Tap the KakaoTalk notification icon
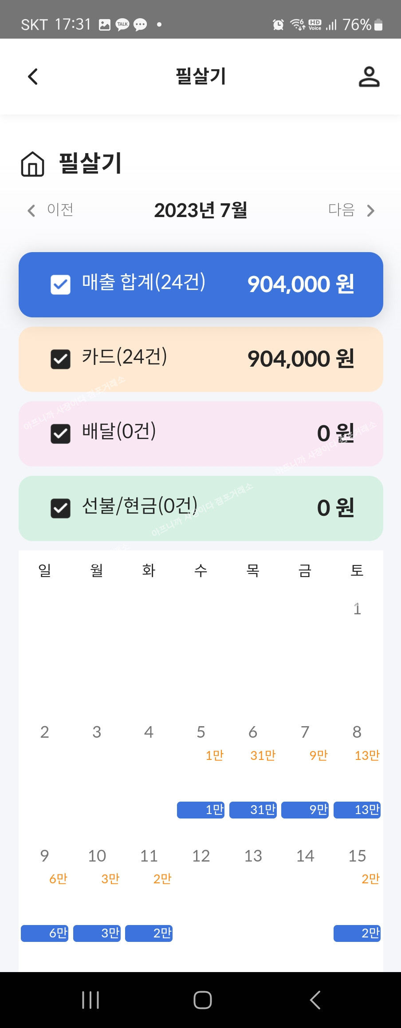Viewport: 401px width, 1028px height. coord(122,25)
